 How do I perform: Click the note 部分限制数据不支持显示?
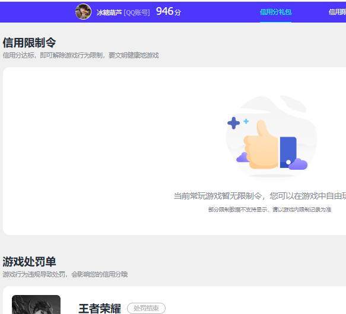237,210
